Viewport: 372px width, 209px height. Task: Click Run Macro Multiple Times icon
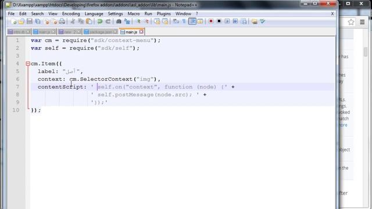[235, 21]
